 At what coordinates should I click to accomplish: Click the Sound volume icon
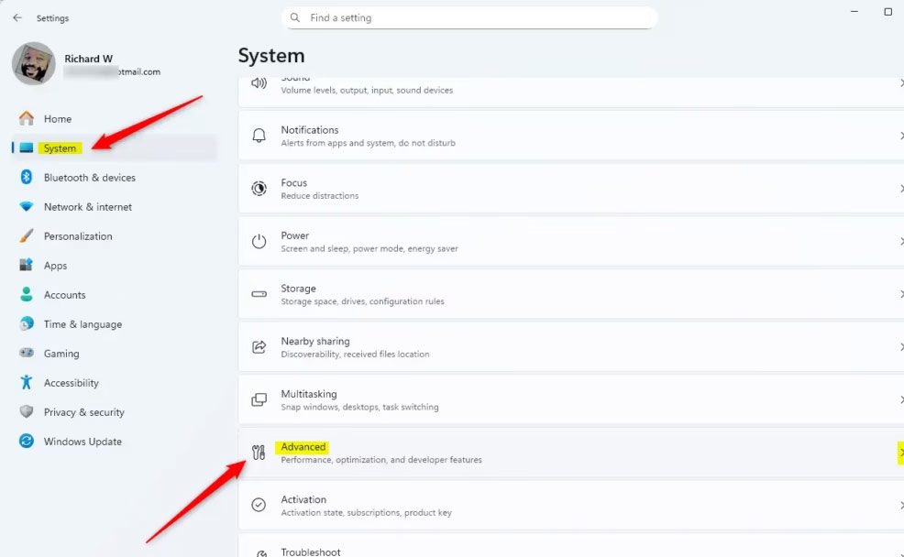point(258,84)
